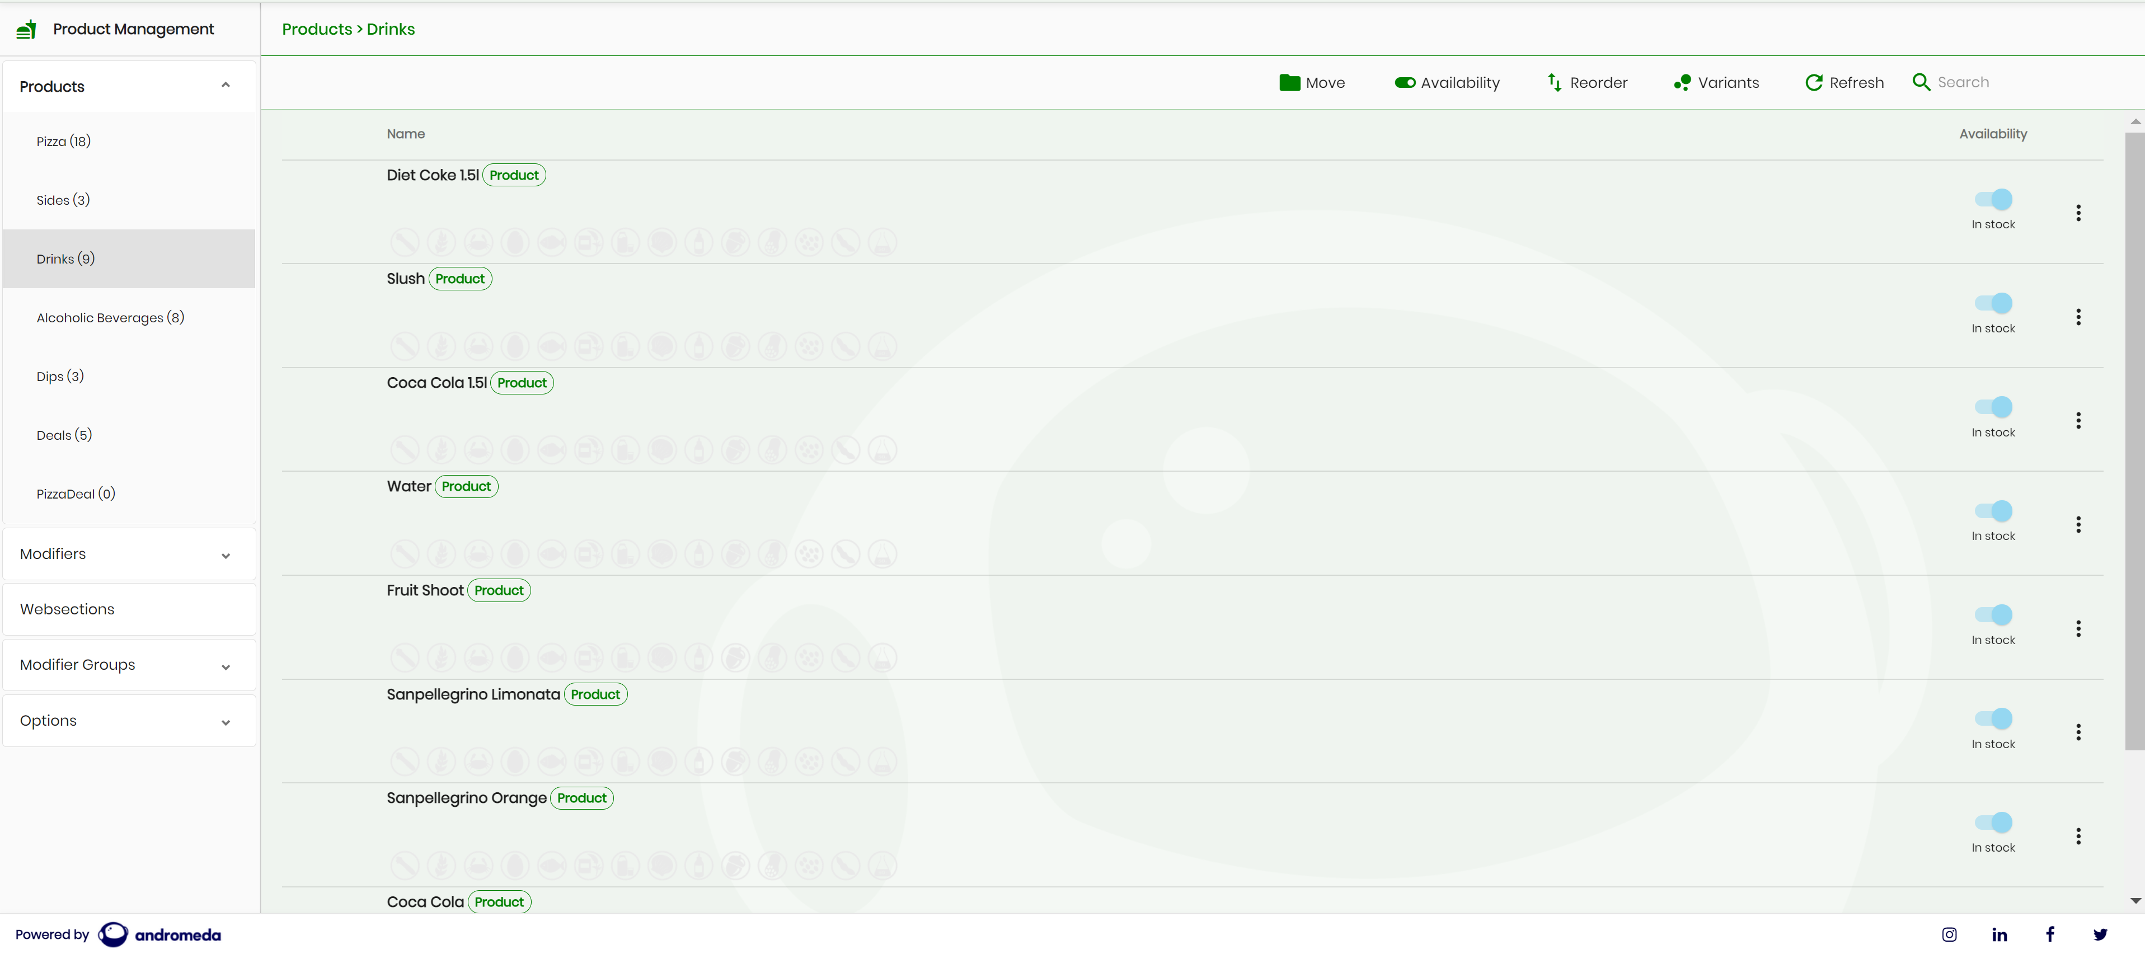Toggle Slush availability switch
The height and width of the screenshot is (954, 2145).
pyautogui.click(x=1993, y=303)
